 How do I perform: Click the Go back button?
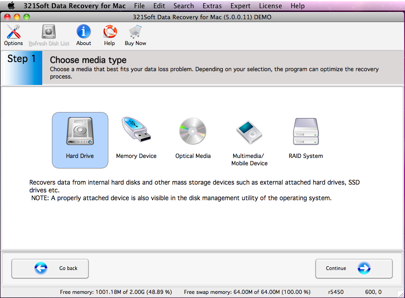point(50,269)
